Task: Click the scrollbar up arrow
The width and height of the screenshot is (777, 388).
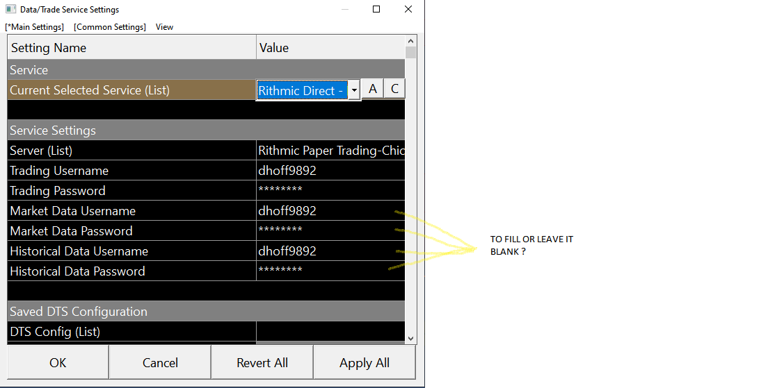Action: 410,41
